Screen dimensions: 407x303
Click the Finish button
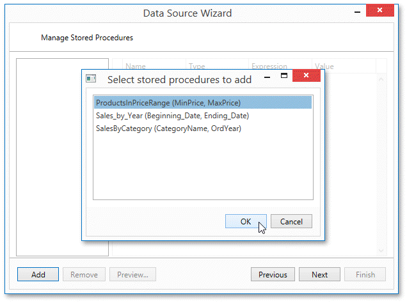[365, 274]
